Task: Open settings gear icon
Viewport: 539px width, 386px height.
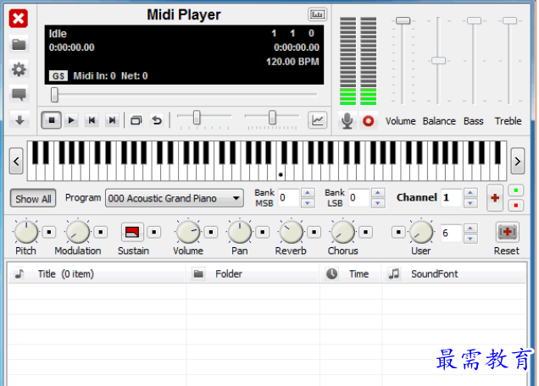Action: pos(19,69)
